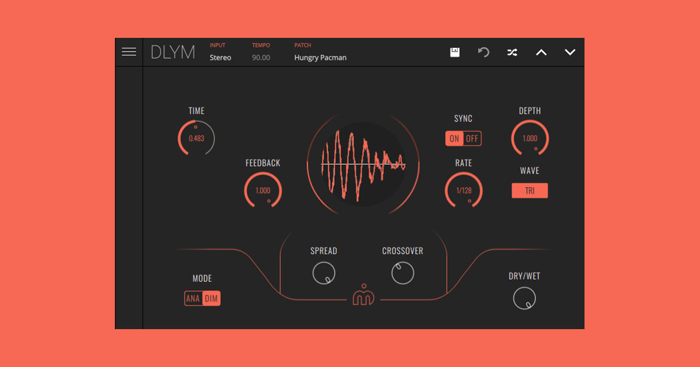700x367 pixels.
Task: Click the TEMPO header label
Action: point(261,45)
